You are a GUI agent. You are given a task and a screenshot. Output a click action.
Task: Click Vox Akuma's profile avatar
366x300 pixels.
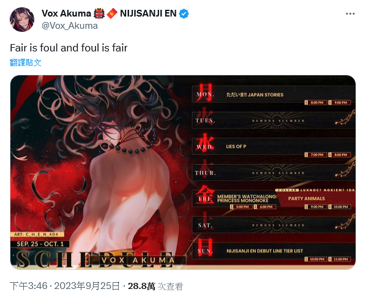[22, 20]
